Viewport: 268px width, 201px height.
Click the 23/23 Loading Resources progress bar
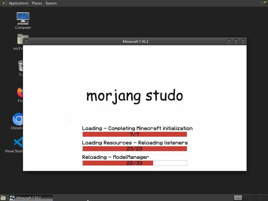pyautogui.click(x=135, y=149)
